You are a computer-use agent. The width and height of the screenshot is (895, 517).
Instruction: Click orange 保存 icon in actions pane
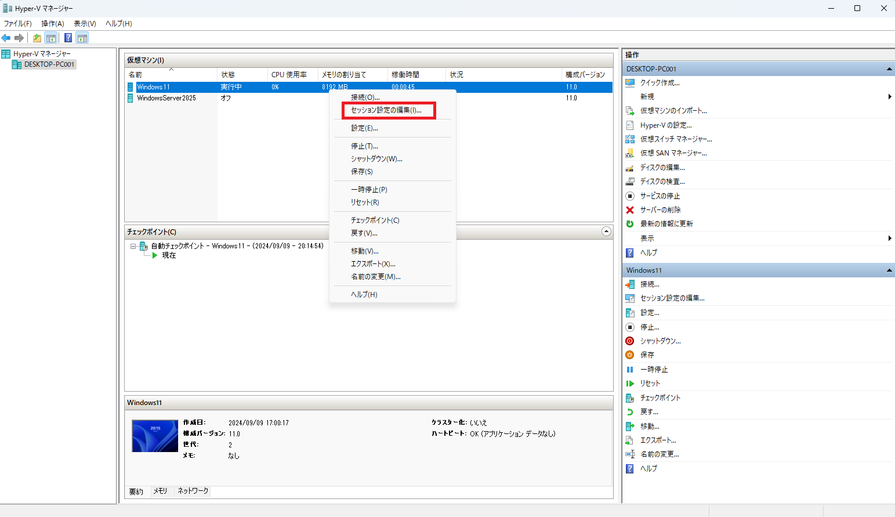coord(630,355)
